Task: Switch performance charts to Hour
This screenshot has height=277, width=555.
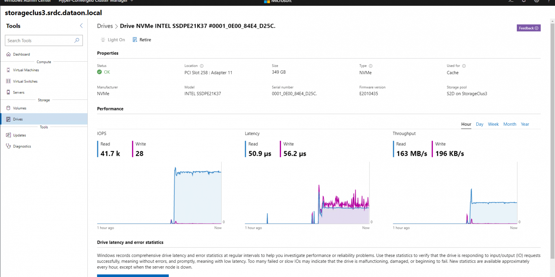Action: click(x=466, y=124)
